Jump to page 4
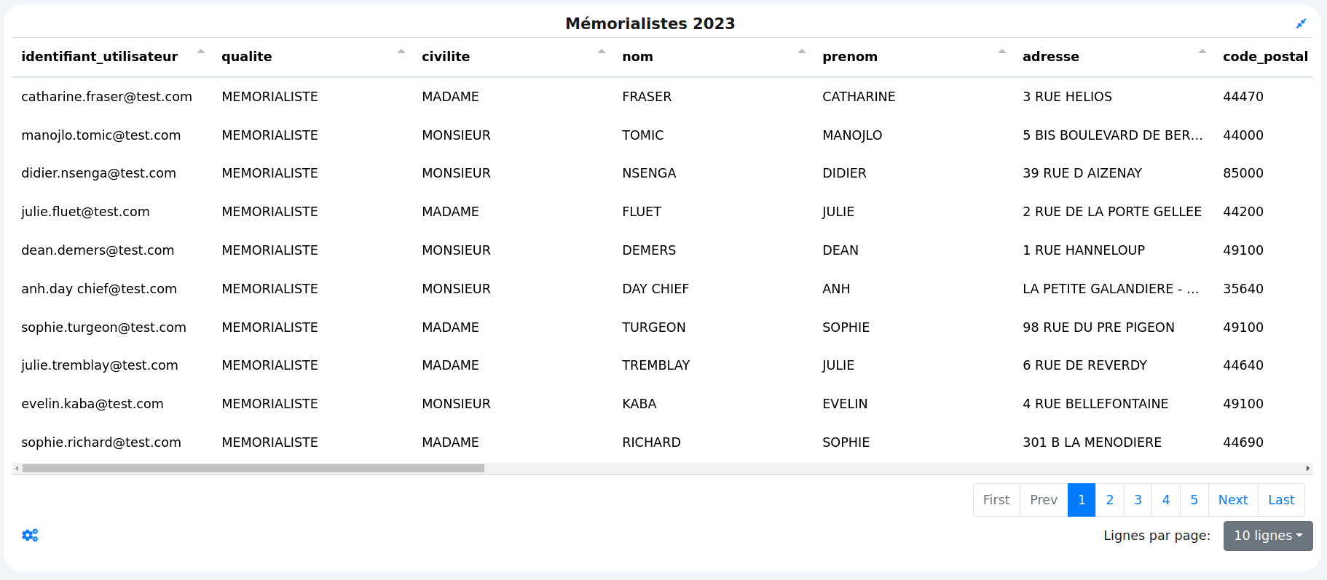Viewport: 1327px width, 580px height. pos(1166,500)
